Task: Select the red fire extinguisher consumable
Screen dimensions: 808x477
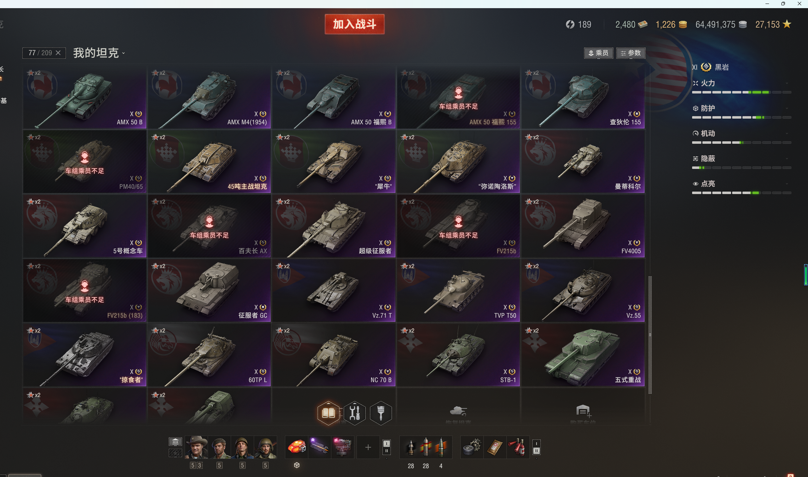Action: click(x=518, y=447)
